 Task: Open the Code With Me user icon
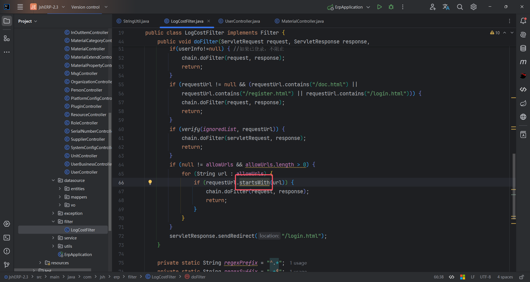pyautogui.click(x=433, y=7)
